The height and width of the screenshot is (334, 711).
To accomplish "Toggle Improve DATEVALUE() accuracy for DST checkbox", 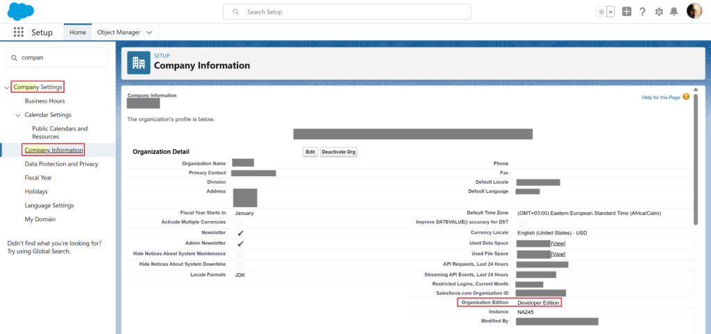I will pos(522,223).
